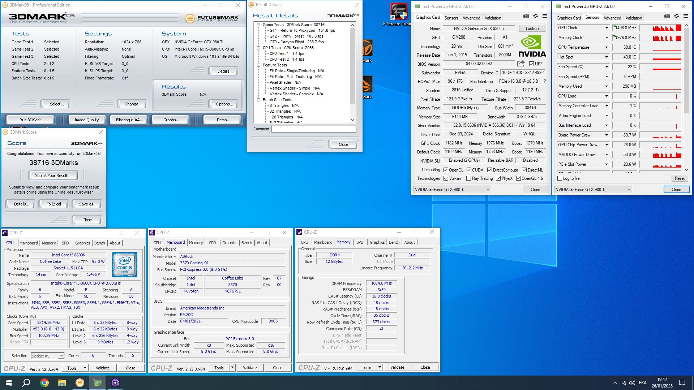
Task: Click the refresh icon in GPU-Z Graphics Card window
Action: pos(536,16)
